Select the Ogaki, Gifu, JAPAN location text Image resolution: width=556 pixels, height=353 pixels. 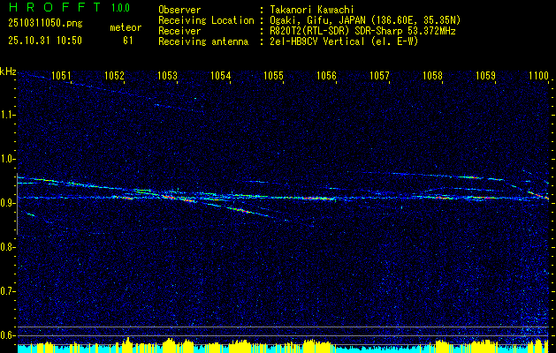365,20
